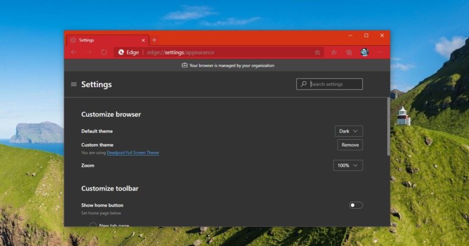
Task: Click the settings page vertical scrollbar
Action: pos(388,127)
